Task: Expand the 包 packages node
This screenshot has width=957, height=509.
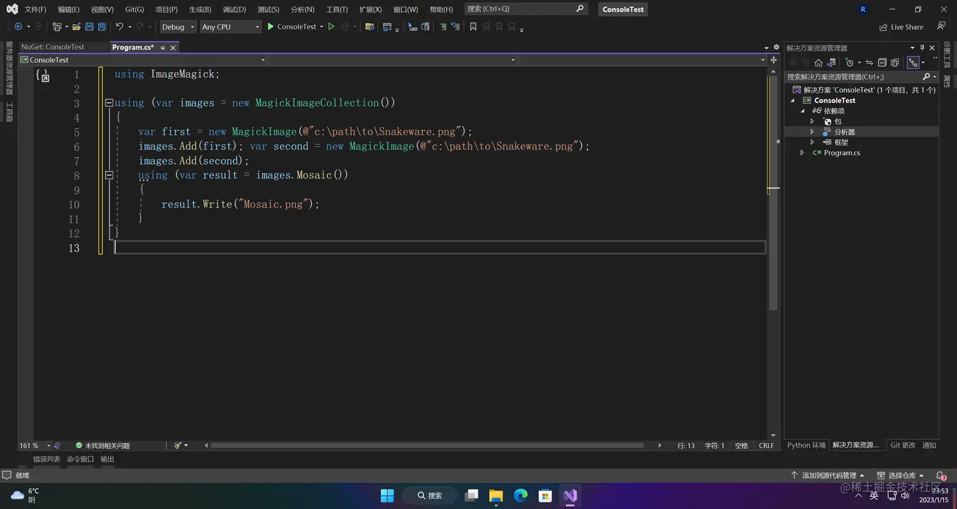Action: tap(812, 121)
